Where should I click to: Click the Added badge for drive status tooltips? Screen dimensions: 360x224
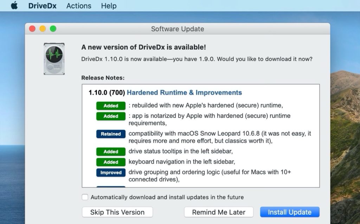(x=111, y=152)
